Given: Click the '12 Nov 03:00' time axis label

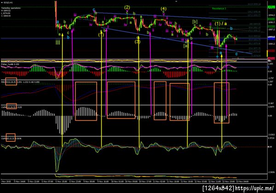Looking at the screenshot, I should coord(201,181).
